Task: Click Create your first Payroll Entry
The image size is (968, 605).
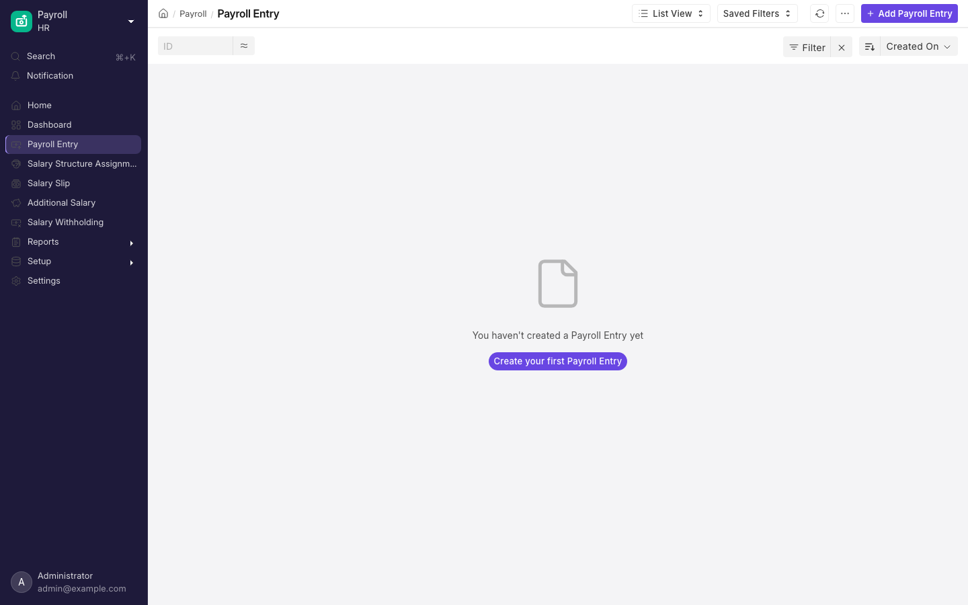Action: click(x=558, y=362)
